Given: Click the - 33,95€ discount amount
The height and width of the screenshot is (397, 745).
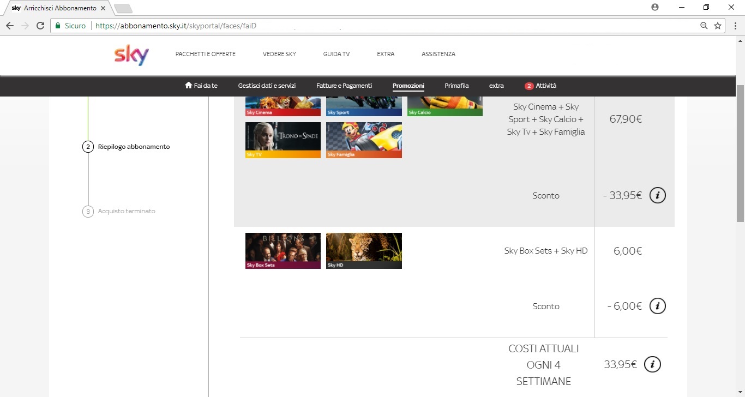Looking at the screenshot, I should click(622, 195).
